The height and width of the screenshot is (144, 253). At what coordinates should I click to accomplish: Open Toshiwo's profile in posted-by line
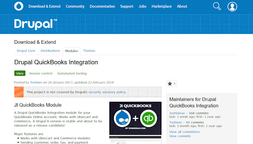click(x=36, y=82)
